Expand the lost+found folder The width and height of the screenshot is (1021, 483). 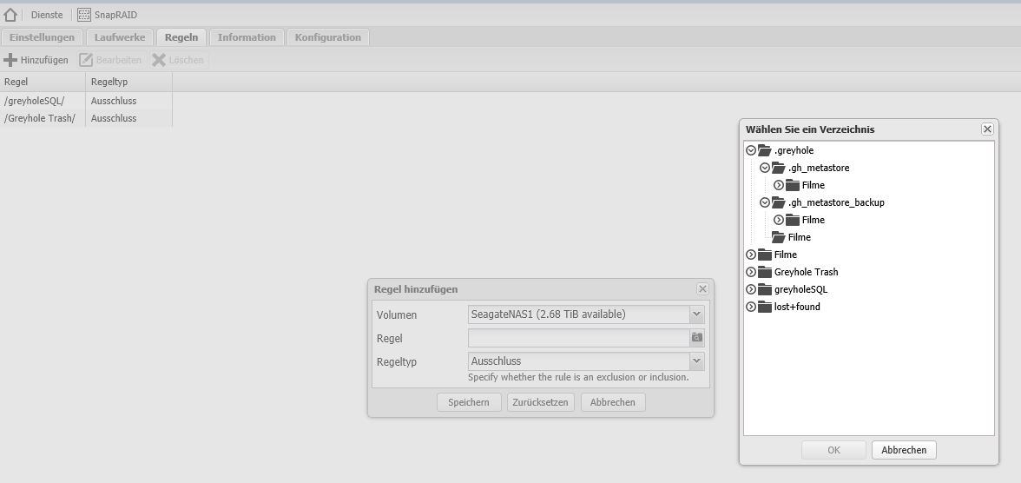pos(751,307)
